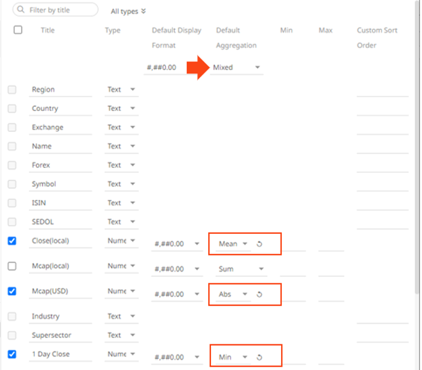Click the Symbol title text field

pos(61,185)
